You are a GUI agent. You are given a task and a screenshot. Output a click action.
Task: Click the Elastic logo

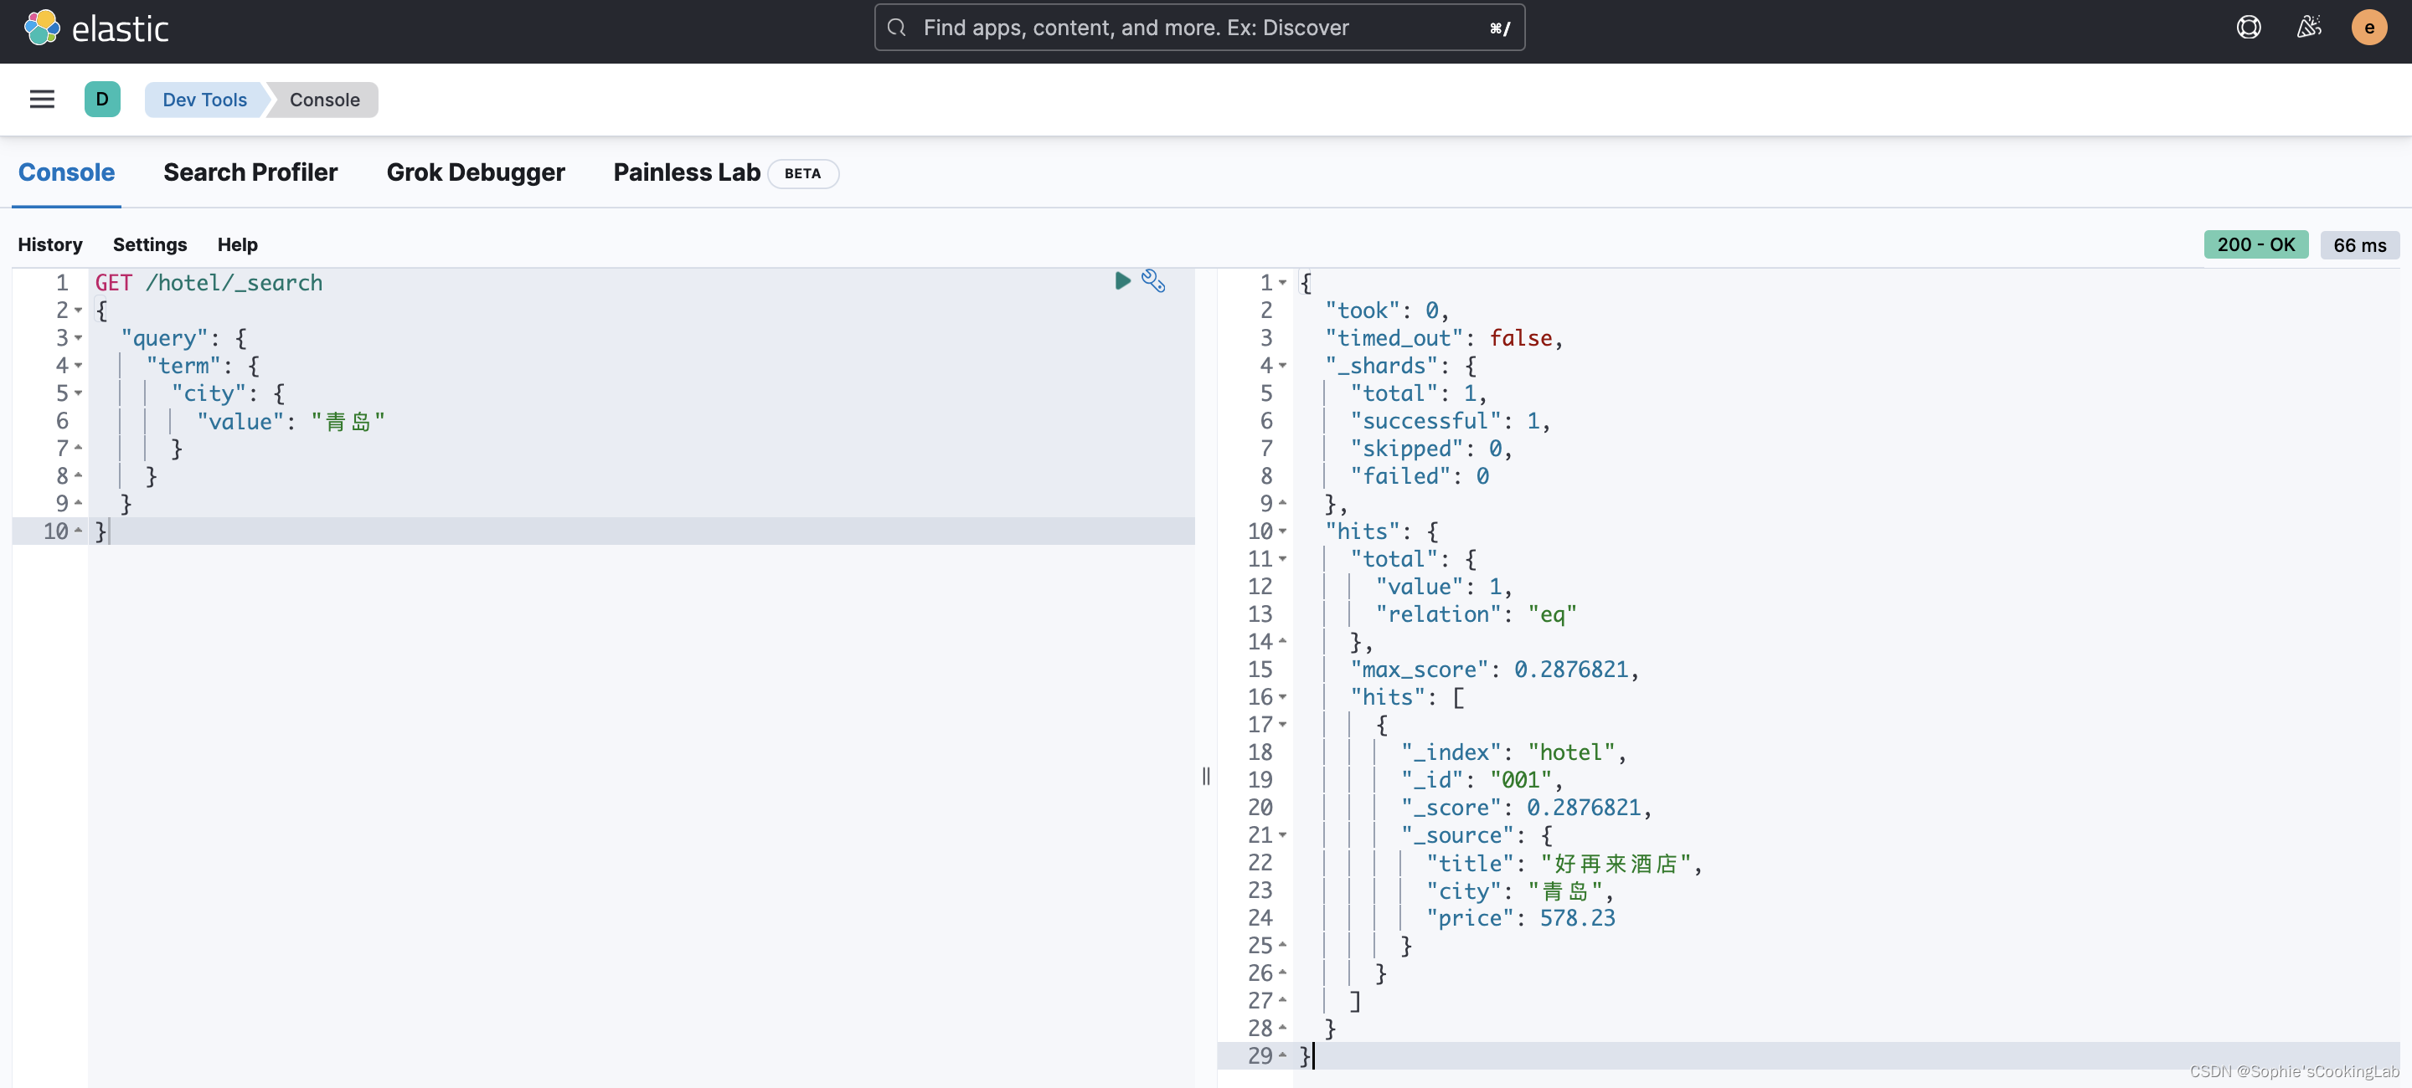(95, 28)
